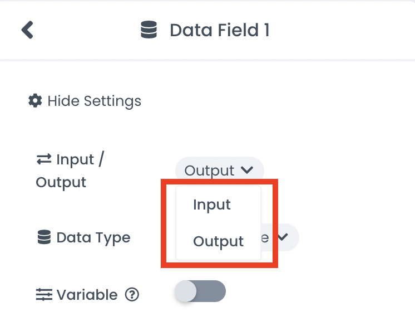This screenshot has width=415, height=331.
Task: Click the gear icon next to Hide Settings
Action: coord(35,101)
